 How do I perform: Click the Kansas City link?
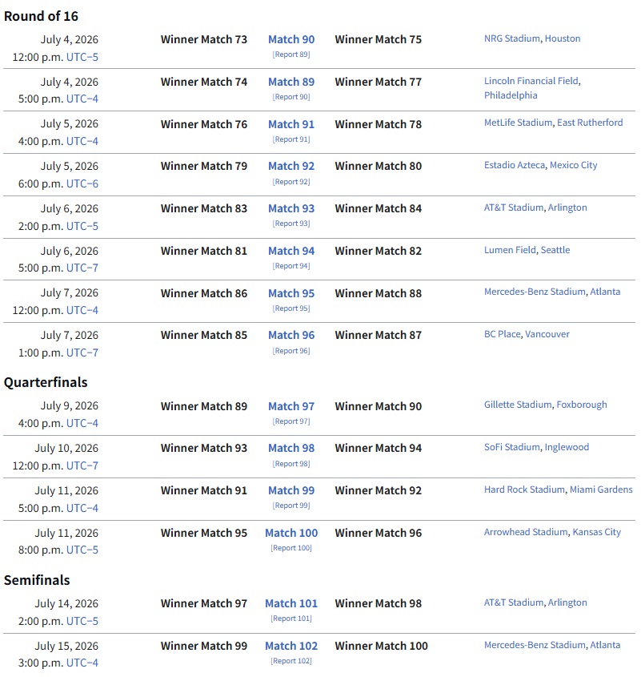click(x=596, y=532)
